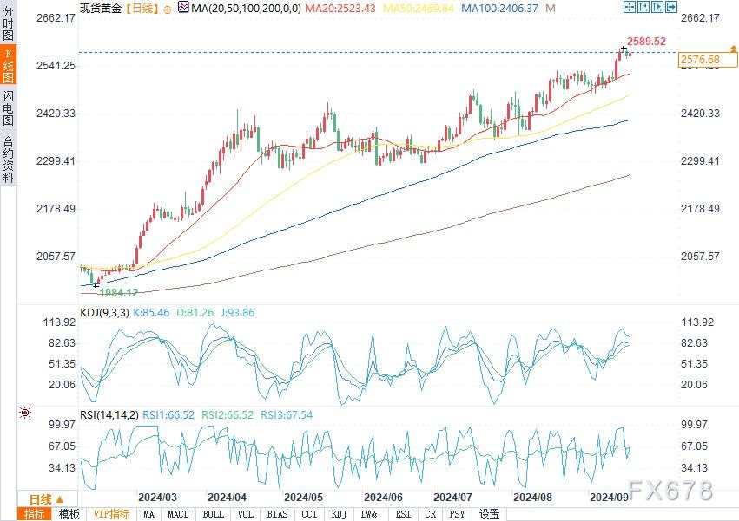The width and height of the screenshot is (739, 521).
Task: Click the 2024/03 date label on the time axis
Action: pos(157,498)
